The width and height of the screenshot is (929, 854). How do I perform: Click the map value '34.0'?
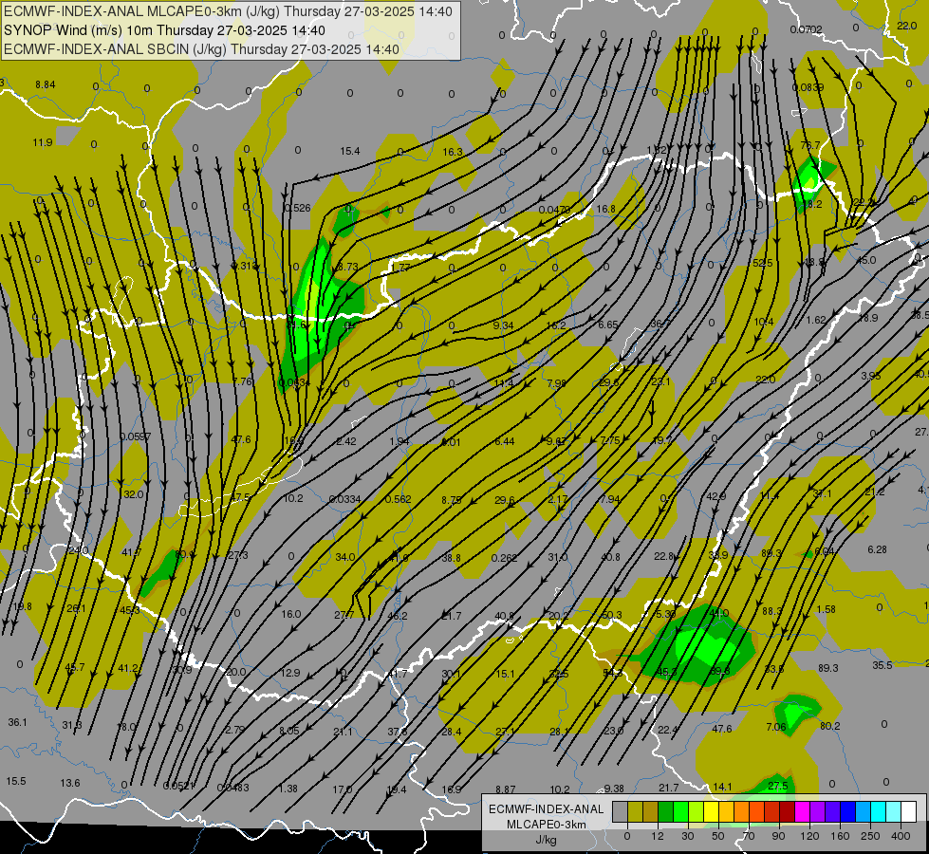pyautogui.click(x=344, y=557)
